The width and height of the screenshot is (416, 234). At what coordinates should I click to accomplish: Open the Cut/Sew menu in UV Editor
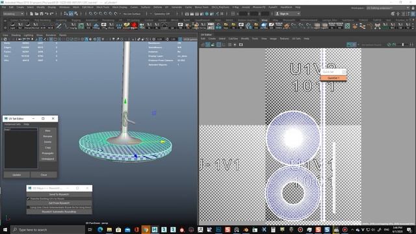tap(233, 39)
